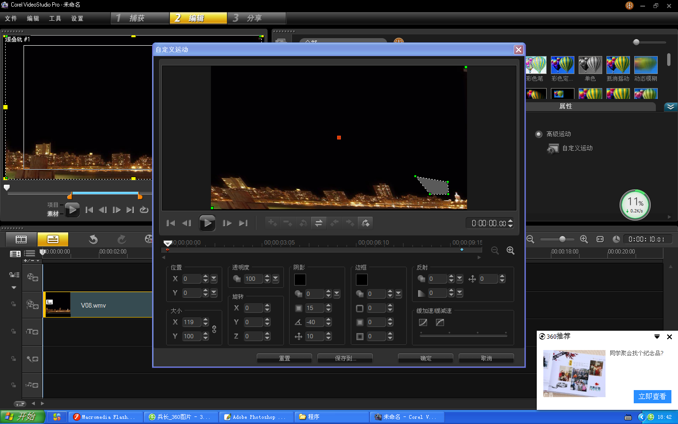Go to the next keyframe
Viewport: 678px width, 424px height.
tap(350, 223)
